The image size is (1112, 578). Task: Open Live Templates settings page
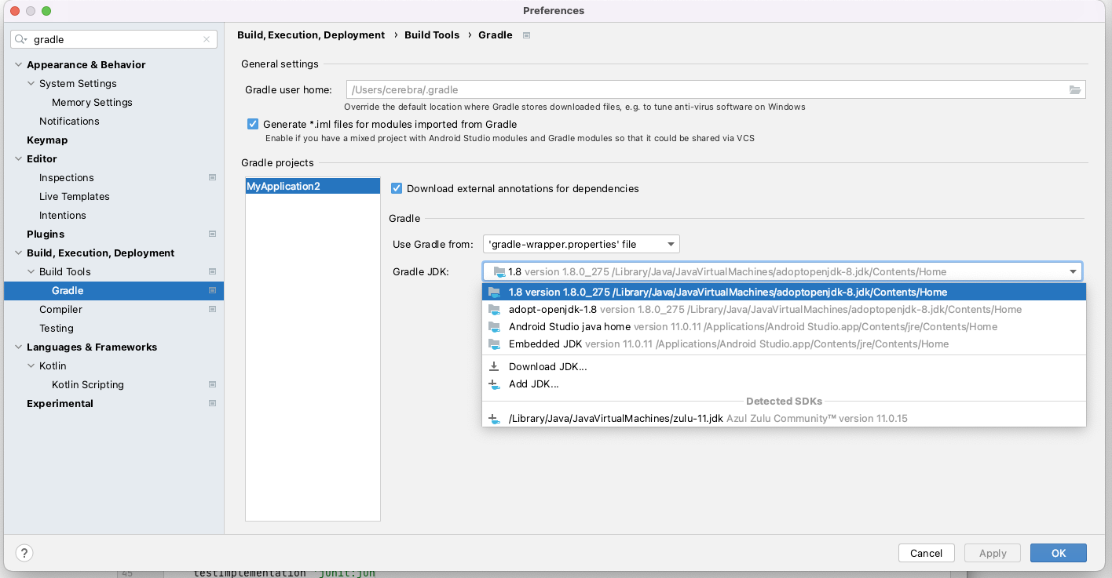[75, 197]
